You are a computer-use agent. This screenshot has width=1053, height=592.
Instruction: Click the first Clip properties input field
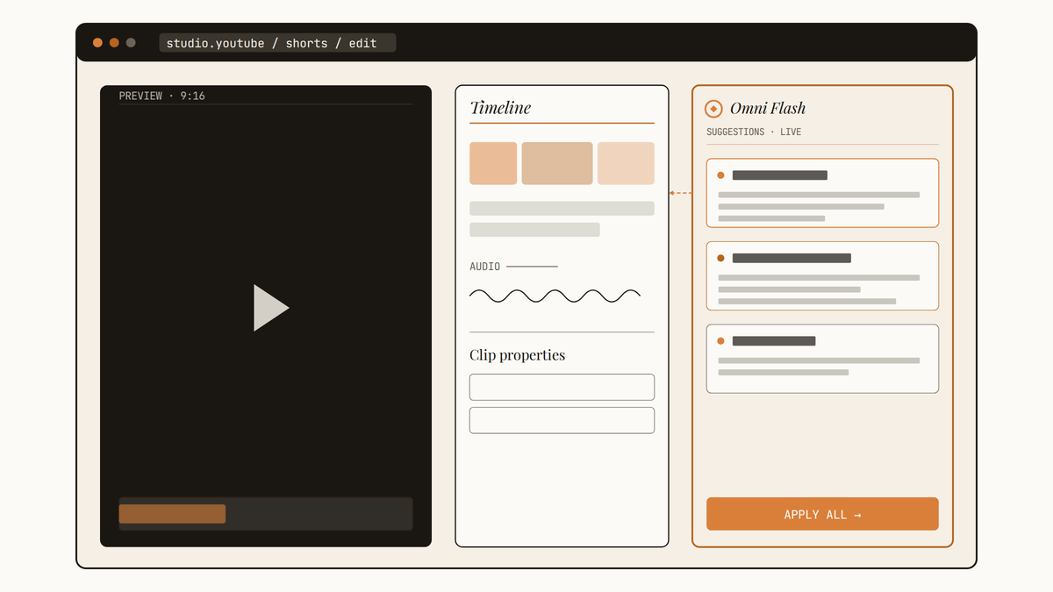562,387
